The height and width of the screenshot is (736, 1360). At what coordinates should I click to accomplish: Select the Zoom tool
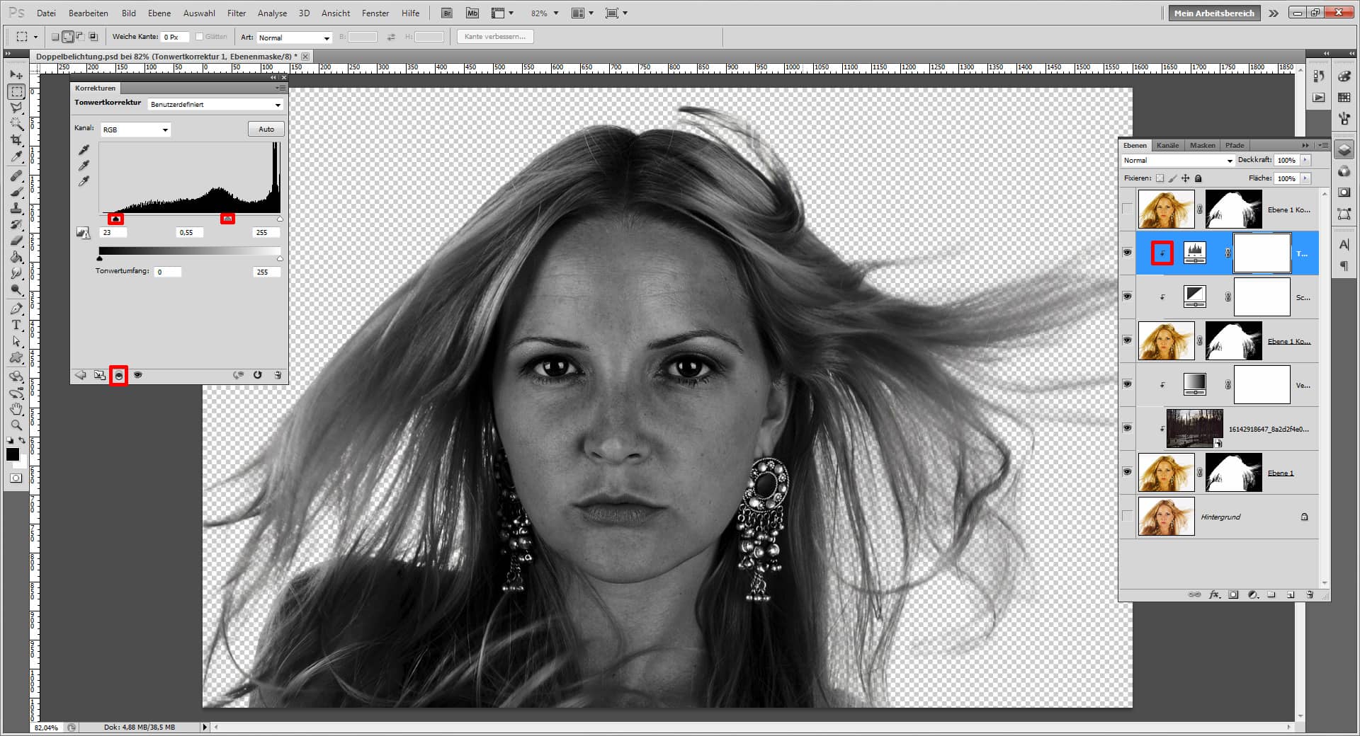tap(16, 425)
